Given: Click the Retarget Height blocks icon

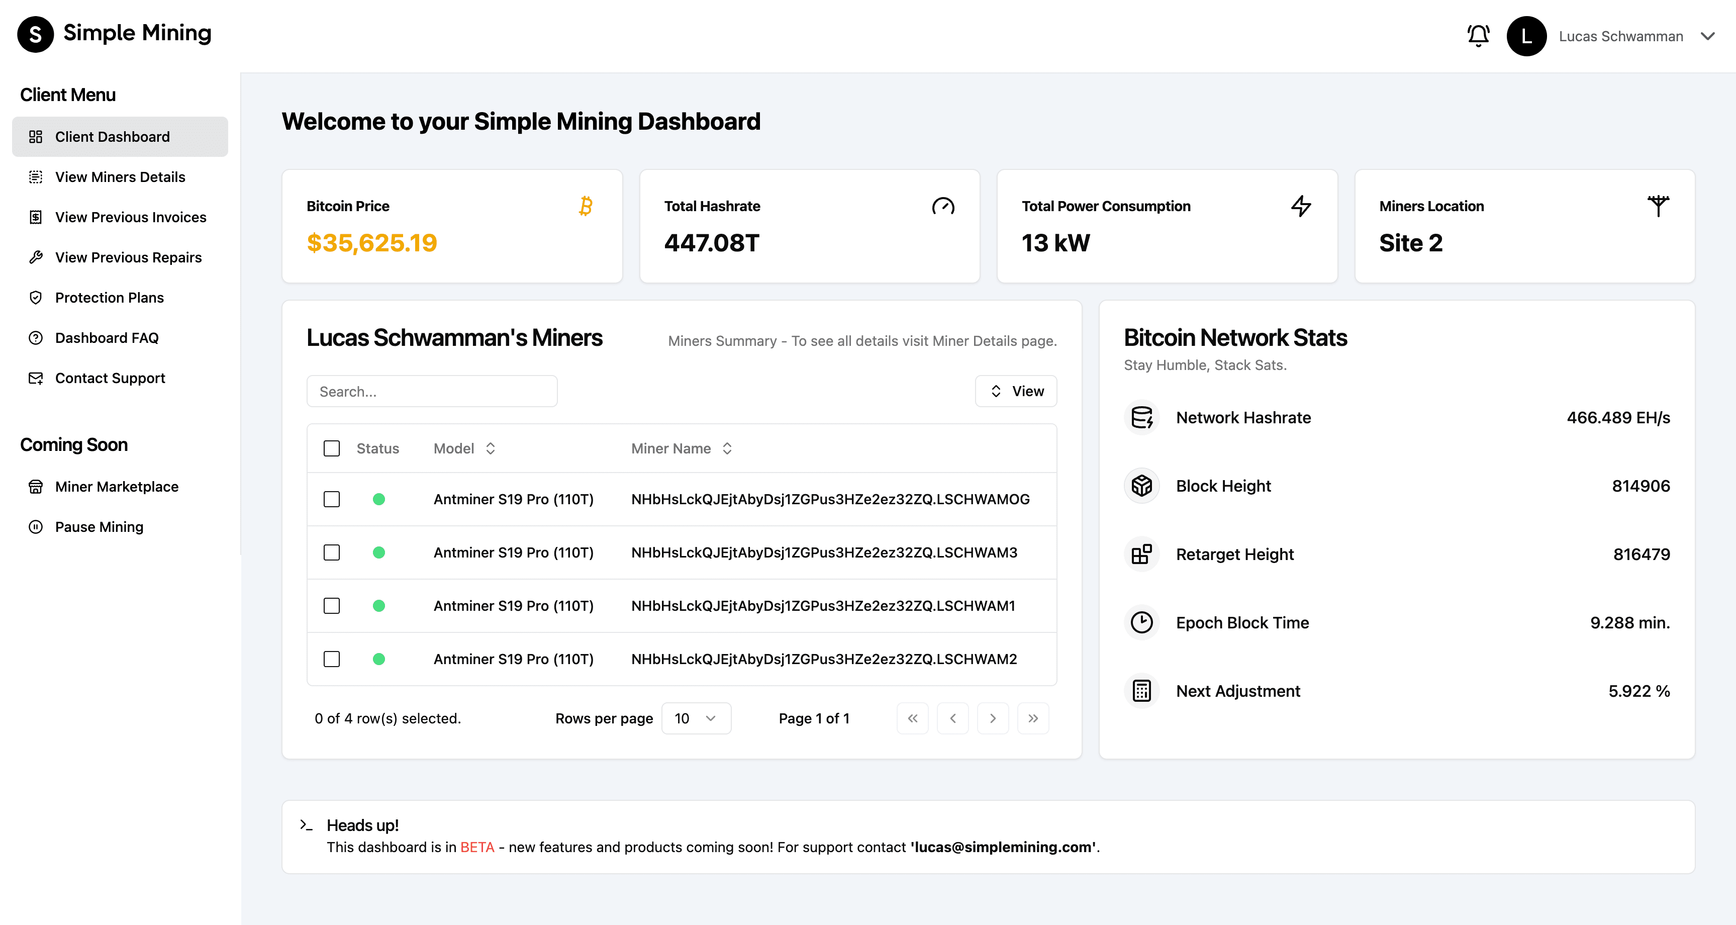Looking at the screenshot, I should [1141, 554].
